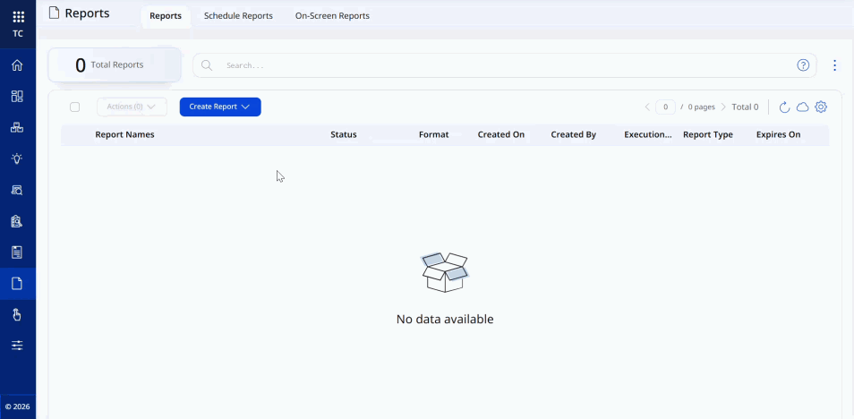Open the lightbulb insights sidebar icon
Image resolution: width=854 pixels, height=419 pixels.
(x=17, y=158)
